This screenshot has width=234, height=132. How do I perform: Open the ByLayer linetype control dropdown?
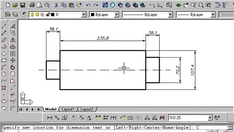170,15
